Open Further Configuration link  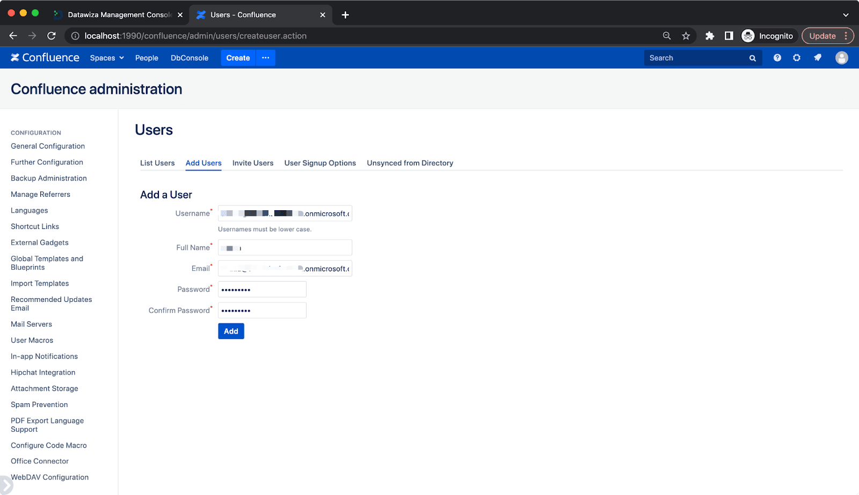click(x=47, y=162)
